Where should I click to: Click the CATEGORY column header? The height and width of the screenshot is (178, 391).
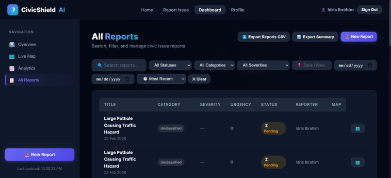pyautogui.click(x=169, y=104)
